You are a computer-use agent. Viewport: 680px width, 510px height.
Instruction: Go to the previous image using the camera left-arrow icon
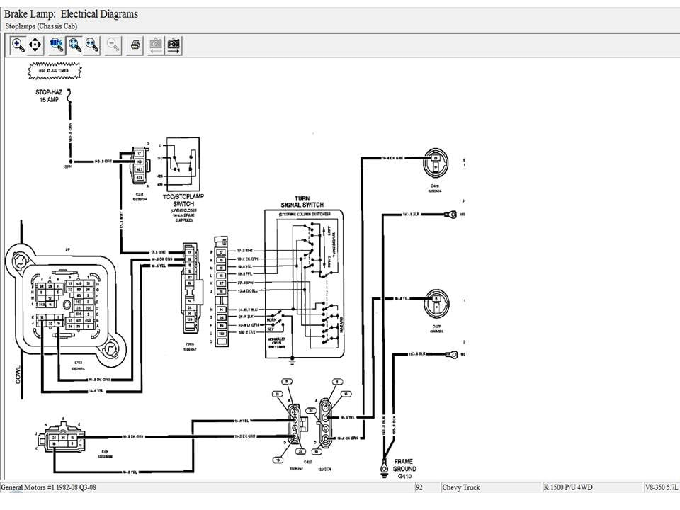tap(156, 45)
